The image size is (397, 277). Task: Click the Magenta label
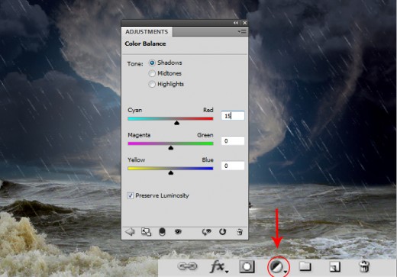tap(139, 135)
